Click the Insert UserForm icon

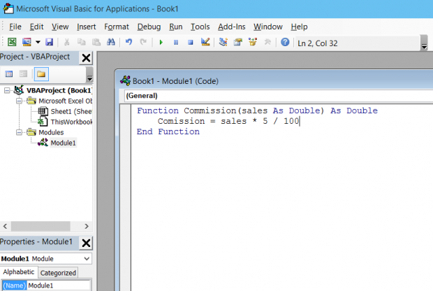coord(27,42)
